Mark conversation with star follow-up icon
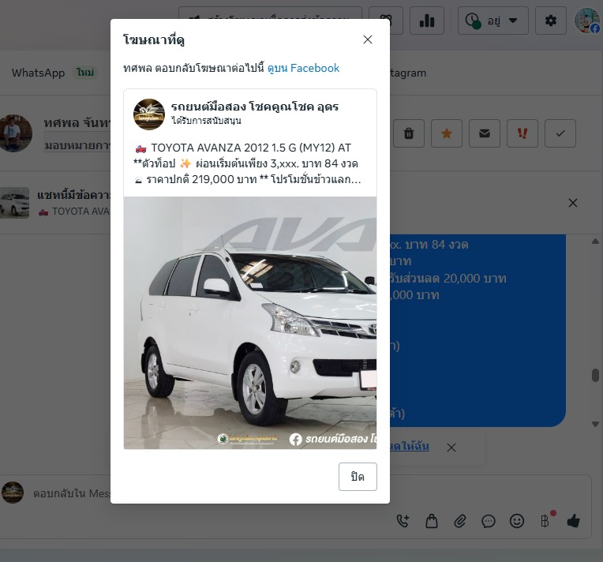 [447, 133]
